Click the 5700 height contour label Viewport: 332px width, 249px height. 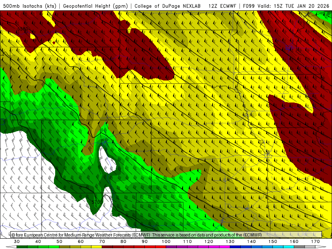click(x=97, y=202)
